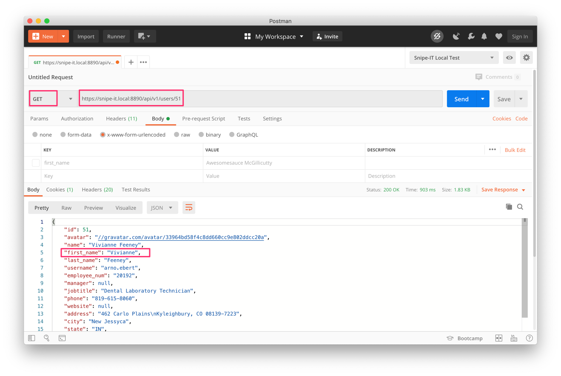Add a new request tab
This screenshot has width=561, height=376.
coord(131,62)
